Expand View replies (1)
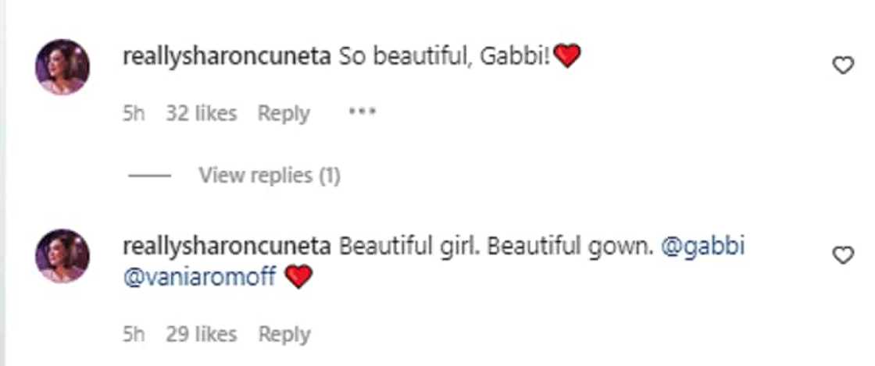The width and height of the screenshot is (875, 366). [x=269, y=176]
